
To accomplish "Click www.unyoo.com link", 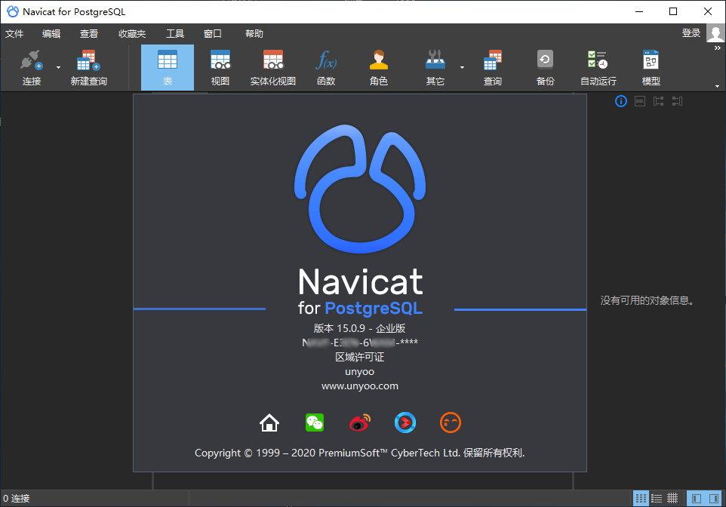I will [x=360, y=386].
